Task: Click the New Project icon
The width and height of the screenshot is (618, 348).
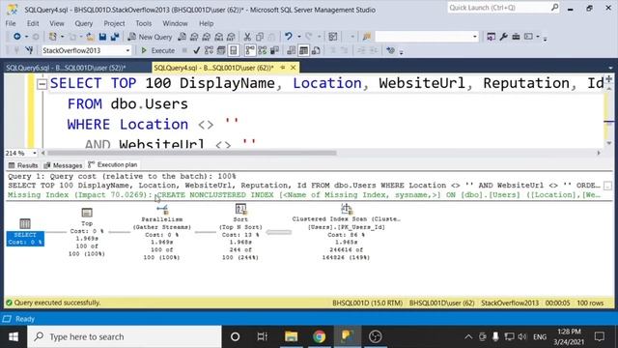Action: pyautogui.click(x=52, y=37)
